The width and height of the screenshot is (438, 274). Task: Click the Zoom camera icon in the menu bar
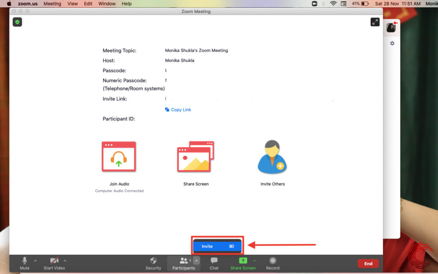point(314,3)
